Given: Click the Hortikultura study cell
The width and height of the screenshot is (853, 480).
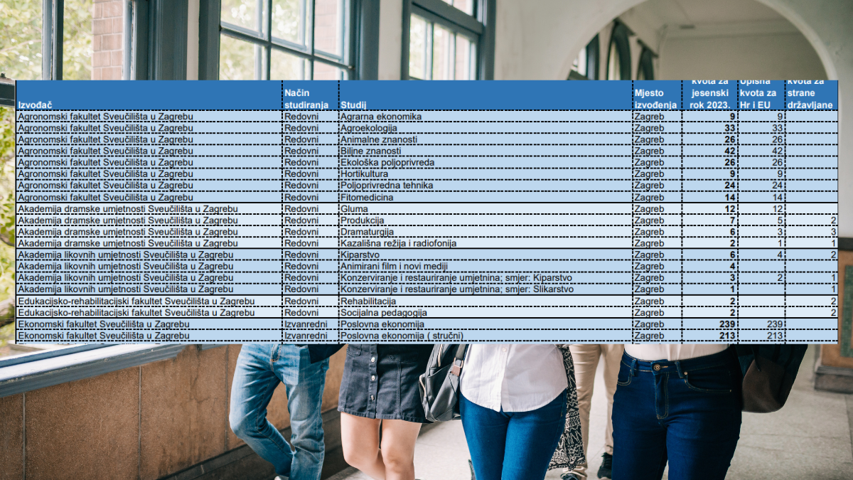Looking at the screenshot, I should (x=485, y=174).
